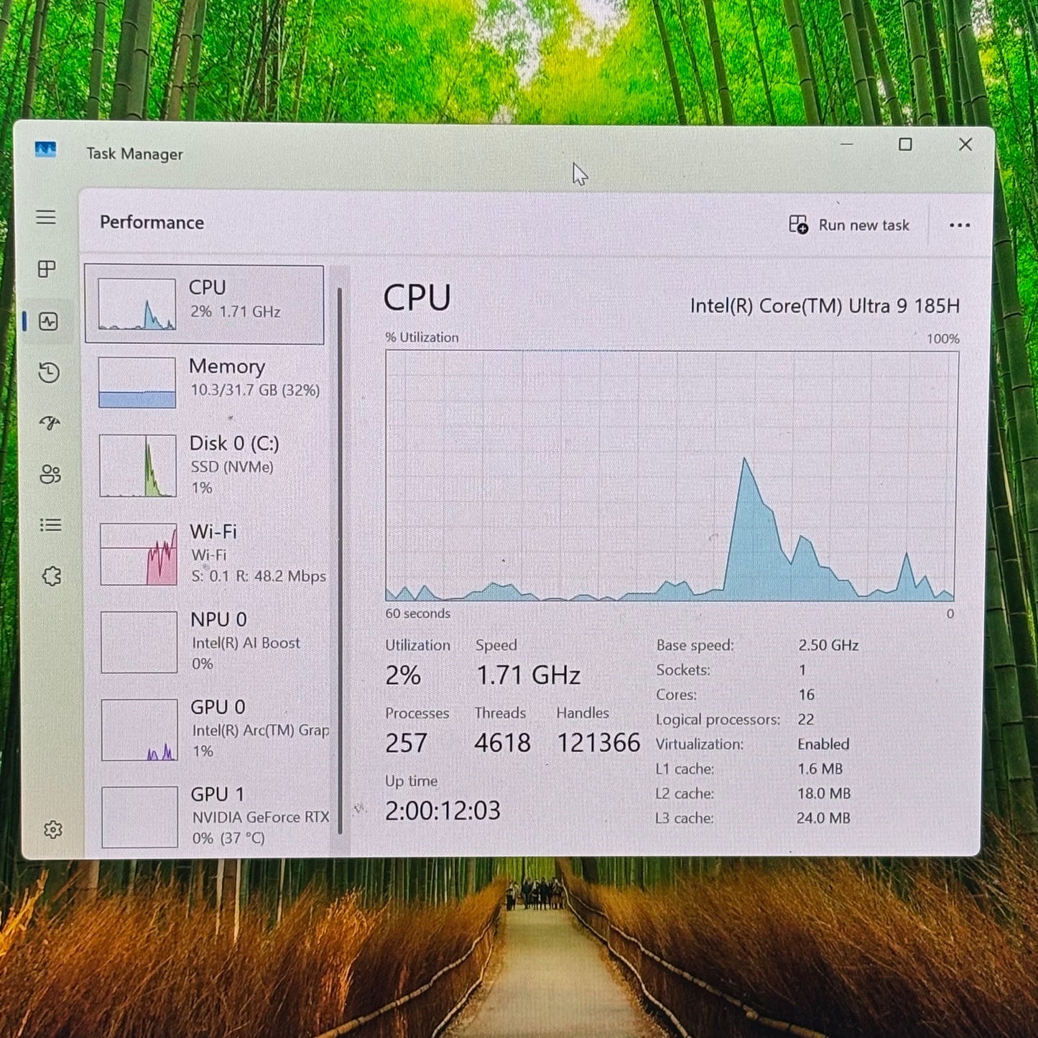Select the Memory performance item
This screenshot has height=1038, width=1038.
pos(208,381)
